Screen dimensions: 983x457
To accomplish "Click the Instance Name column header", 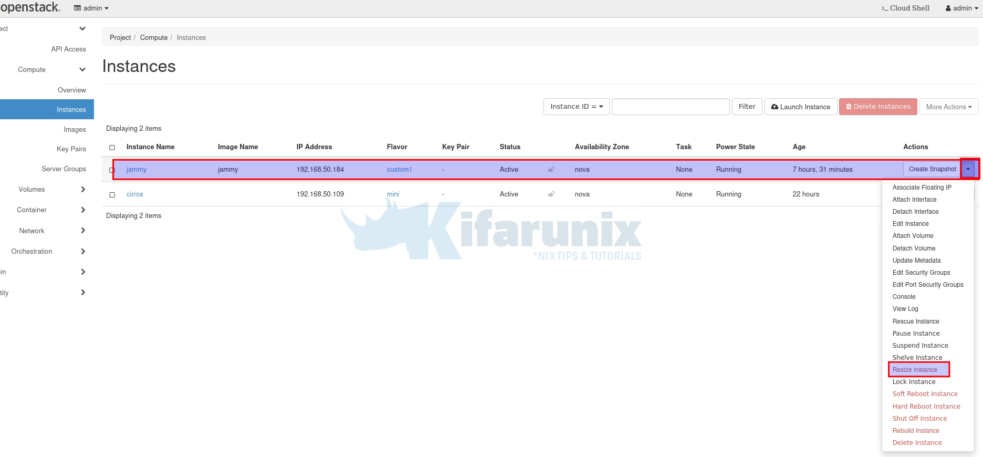I will [x=150, y=147].
